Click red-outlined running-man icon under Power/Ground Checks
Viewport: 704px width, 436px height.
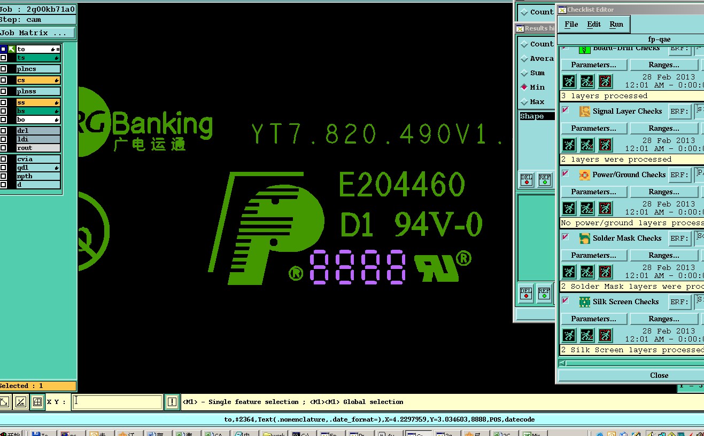(x=605, y=208)
